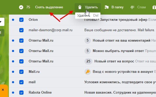Open Можно выбрать лучший ответ message
The image size is (156, 97).
[118, 51]
